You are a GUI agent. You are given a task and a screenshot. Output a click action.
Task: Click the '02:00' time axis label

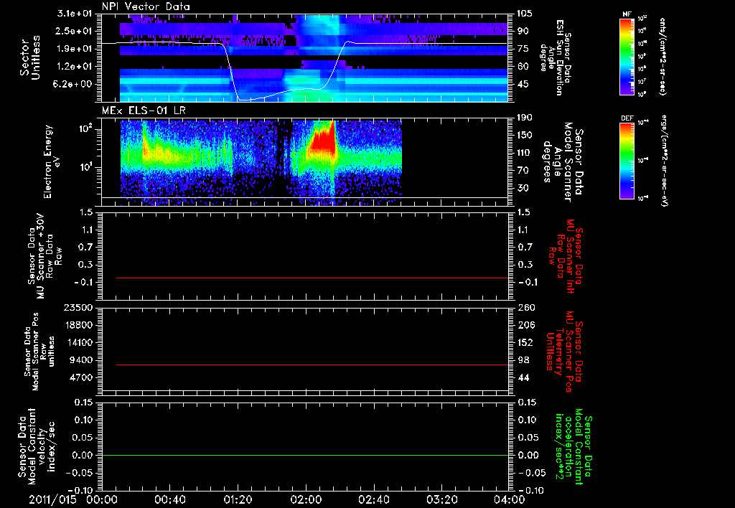click(x=306, y=499)
